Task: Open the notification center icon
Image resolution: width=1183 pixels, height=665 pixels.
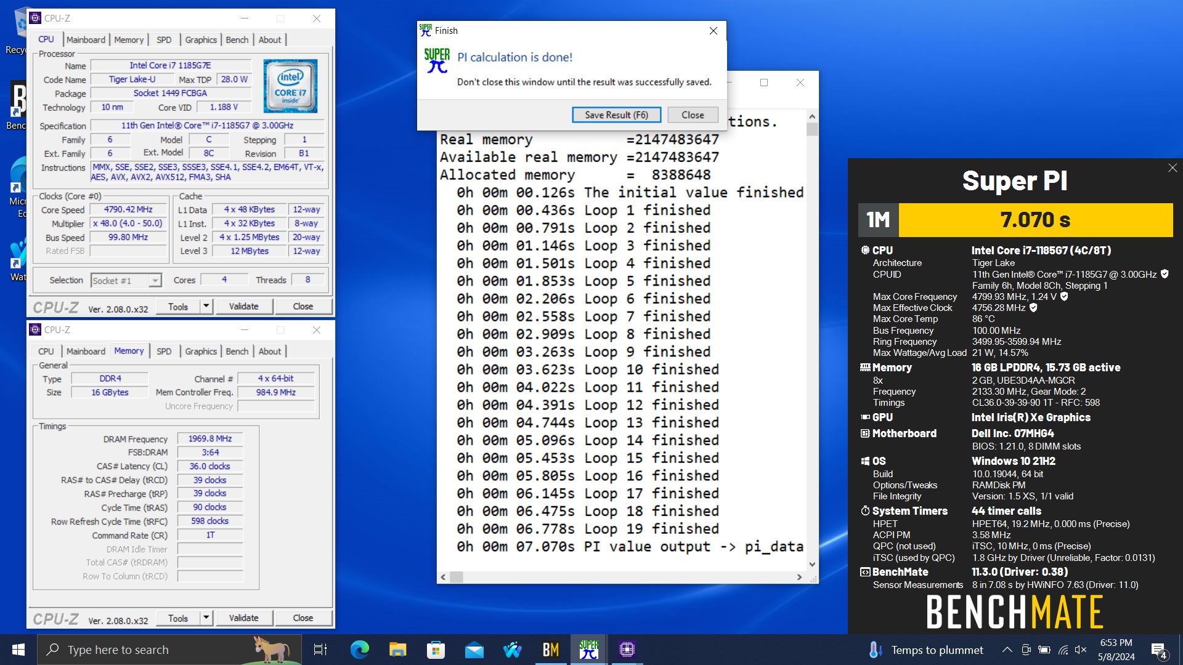Action: click(x=1158, y=650)
